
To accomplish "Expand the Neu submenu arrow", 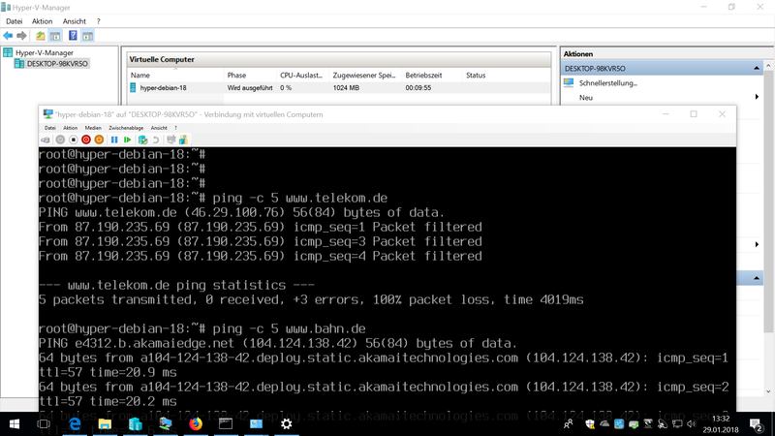I will [x=757, y=97].
